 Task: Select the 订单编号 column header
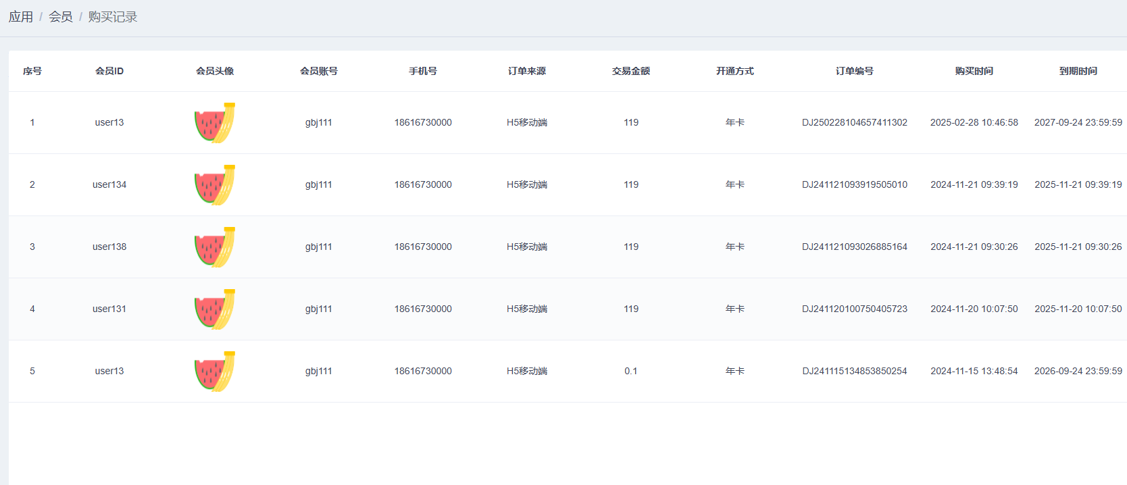pos(854,71)
